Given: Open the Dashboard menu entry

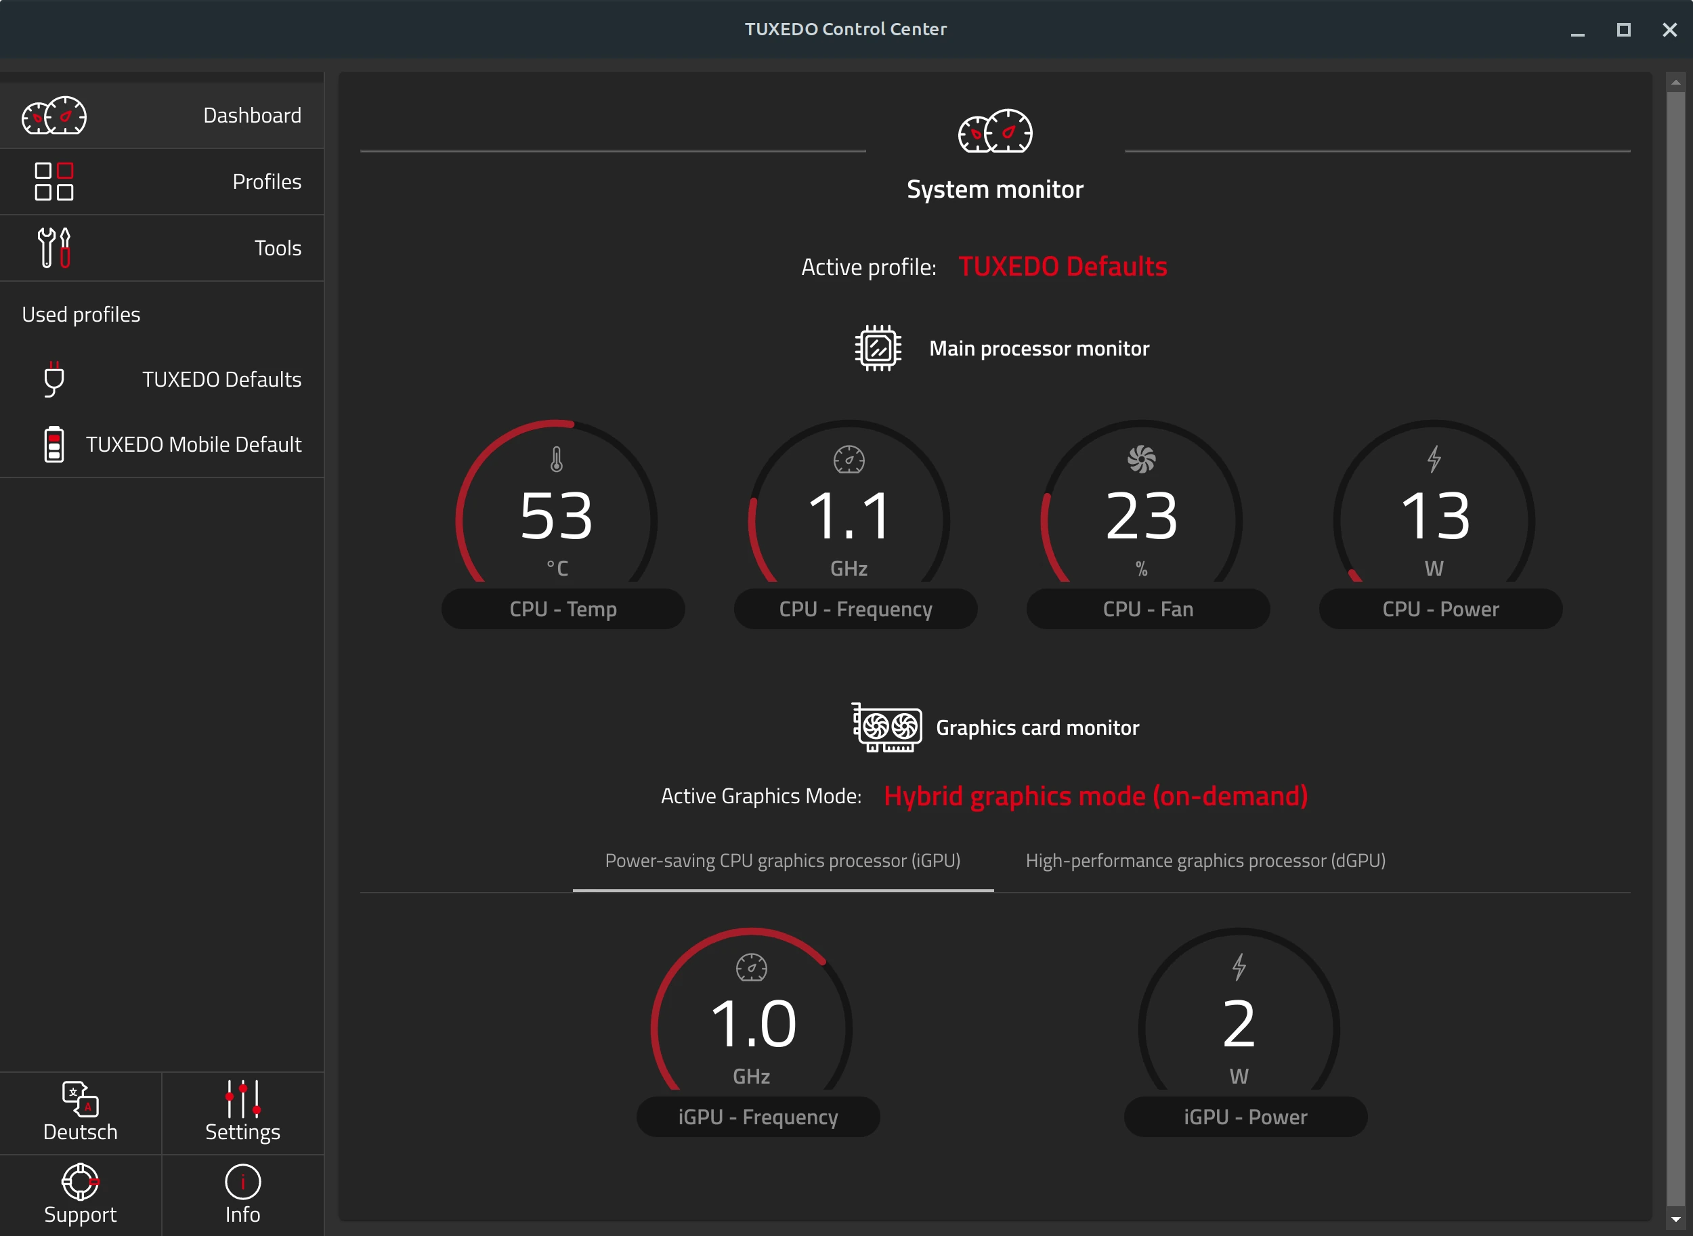Looking at the screenshot, I should pyautogui.click(x=162, y=116).
